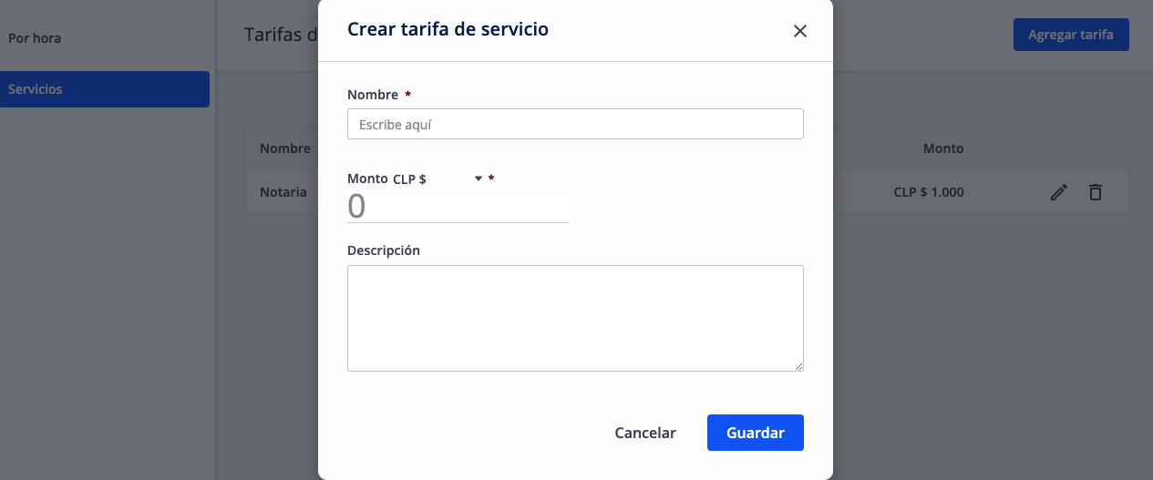The width and height of the screenshot is (1153, 480).
Task: Click the Crear tarifa de servicio title
Action: pos(448,29)
